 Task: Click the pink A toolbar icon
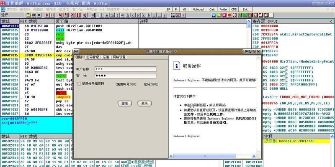[x=224, y=15]
